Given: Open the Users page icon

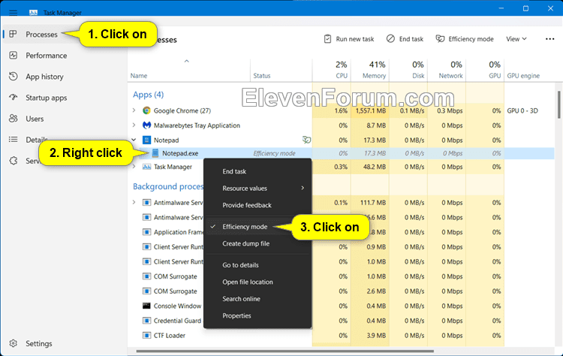Looking at the screenshot, I should (x=13, y=119).
